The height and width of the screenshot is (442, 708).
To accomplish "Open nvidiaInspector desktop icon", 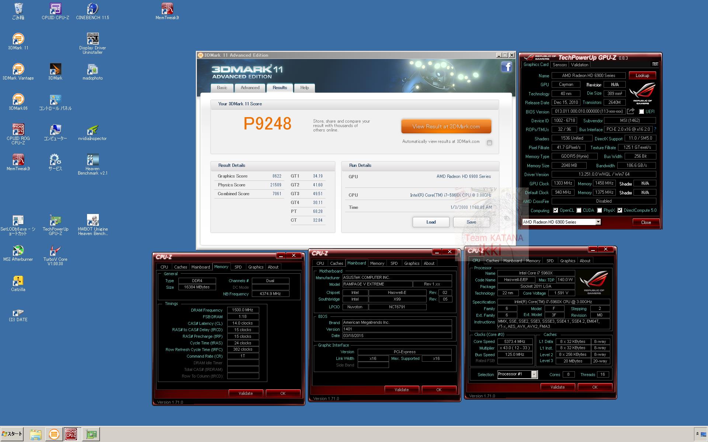I will coord(93,132).
